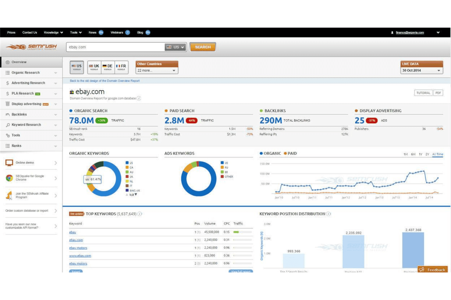Set chart range to All Time
This screenshot has height=300, width=451.
tap(438, 154)
